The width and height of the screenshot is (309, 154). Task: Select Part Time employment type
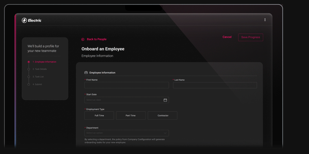[x=131, y=115]
